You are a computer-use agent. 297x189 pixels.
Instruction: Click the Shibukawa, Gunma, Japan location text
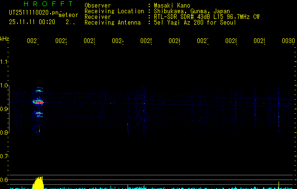[192, 11]
